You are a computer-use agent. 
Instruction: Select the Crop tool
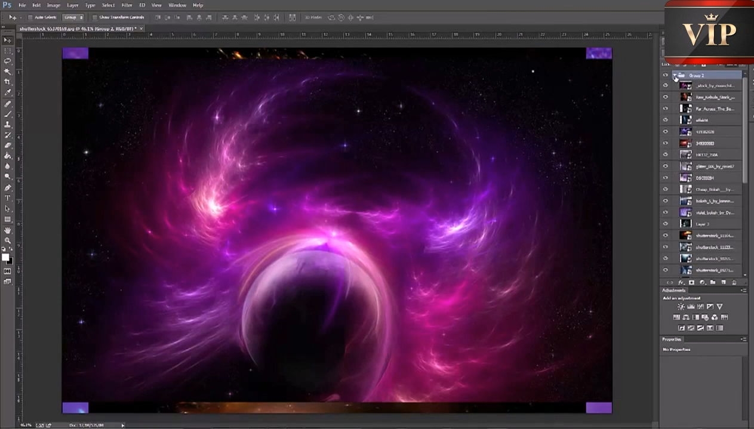(x=7, y=82)
